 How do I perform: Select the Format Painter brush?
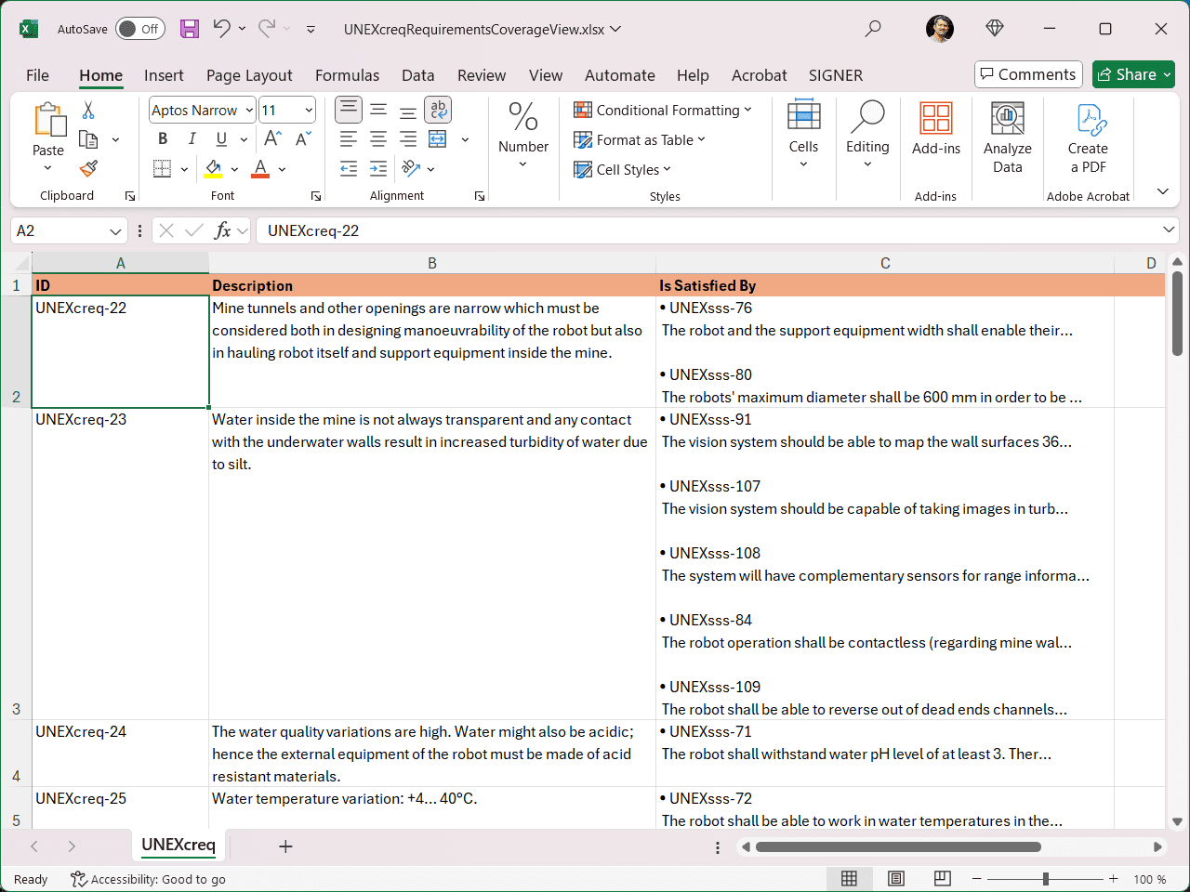[x=88, y=168]
